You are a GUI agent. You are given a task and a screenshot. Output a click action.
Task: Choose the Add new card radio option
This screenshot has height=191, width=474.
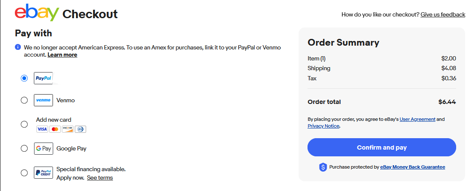pos(24,124)
